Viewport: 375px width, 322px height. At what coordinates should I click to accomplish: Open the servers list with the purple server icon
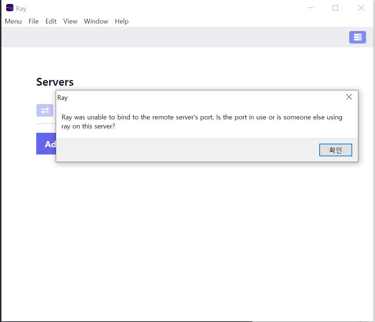tap(358, 37)
